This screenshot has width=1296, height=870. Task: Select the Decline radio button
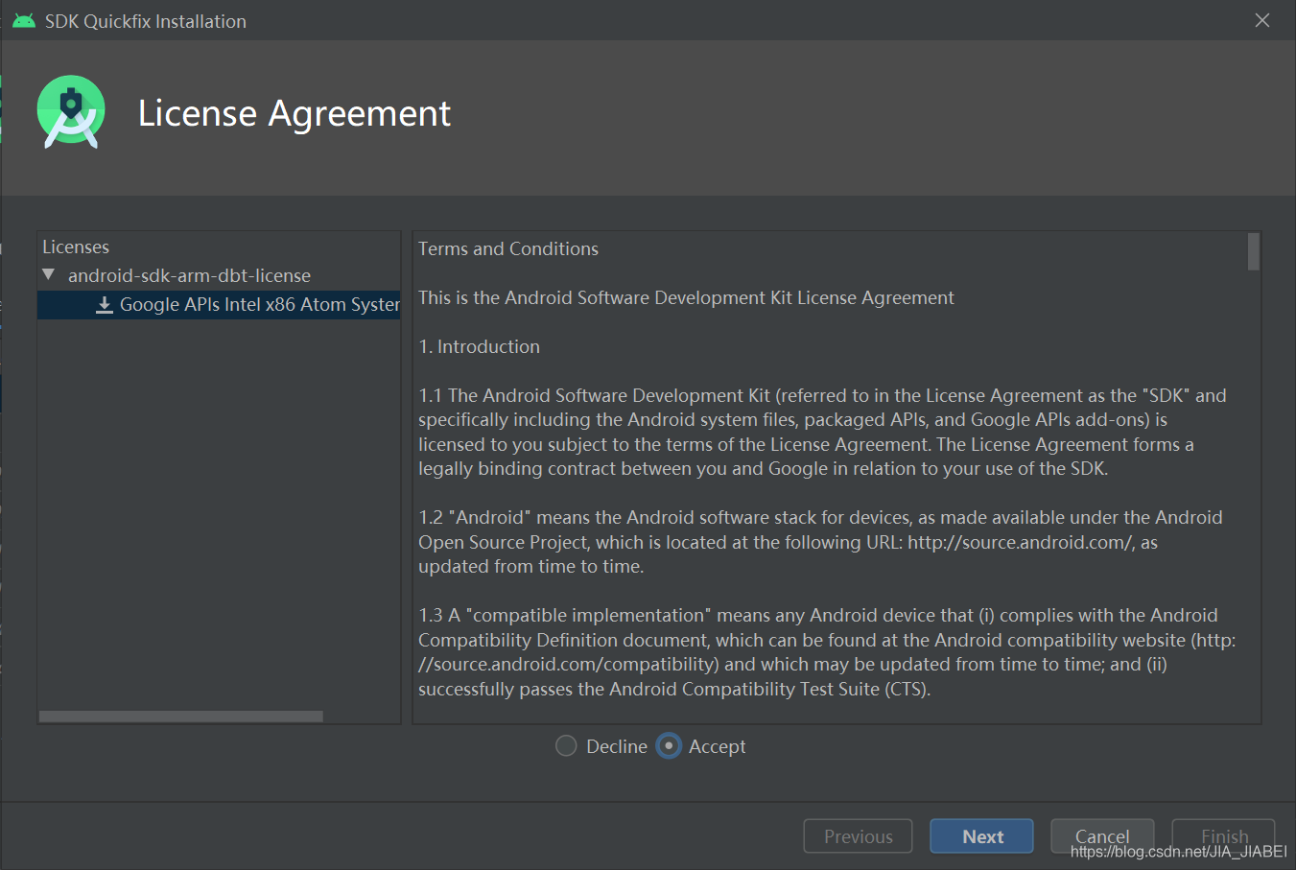point(566,746)
